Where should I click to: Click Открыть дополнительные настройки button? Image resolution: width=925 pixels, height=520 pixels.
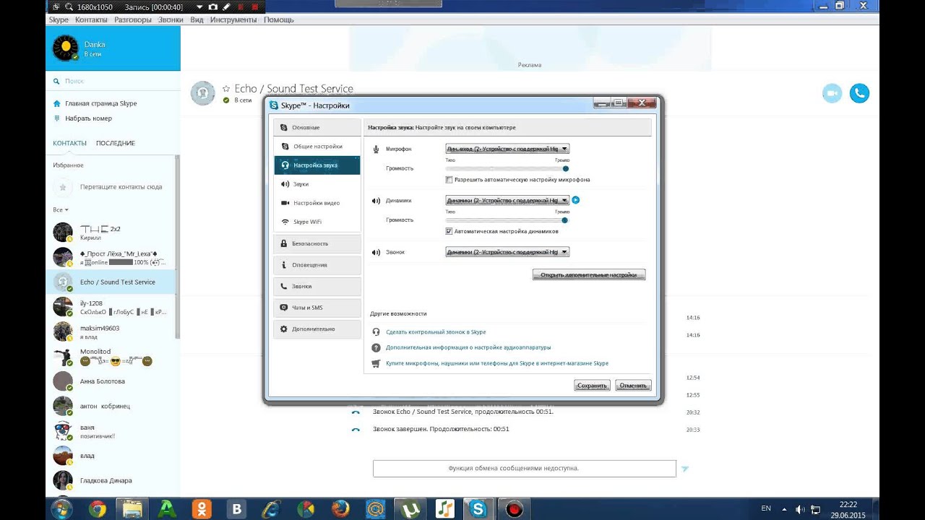pyautogui.click(x=589, y=275)
